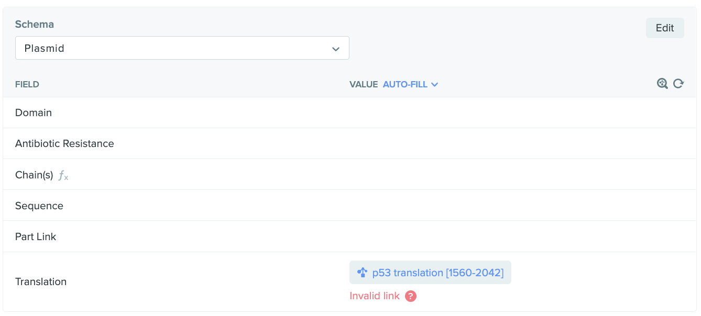Click the Translation field label

[41, 281]
